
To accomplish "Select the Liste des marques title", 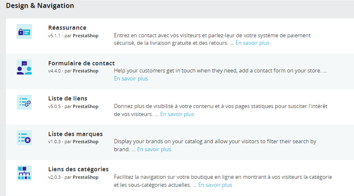I will click(x=75, y=134).
